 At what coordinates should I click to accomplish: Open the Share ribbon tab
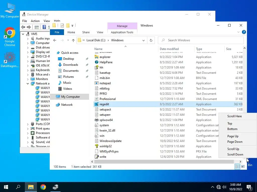[86, 32]
